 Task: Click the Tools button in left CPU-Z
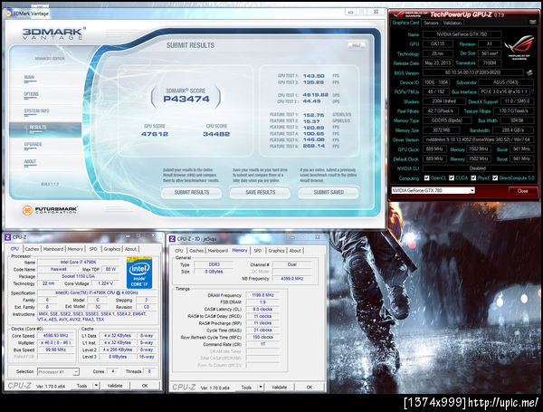click(82, 386)
